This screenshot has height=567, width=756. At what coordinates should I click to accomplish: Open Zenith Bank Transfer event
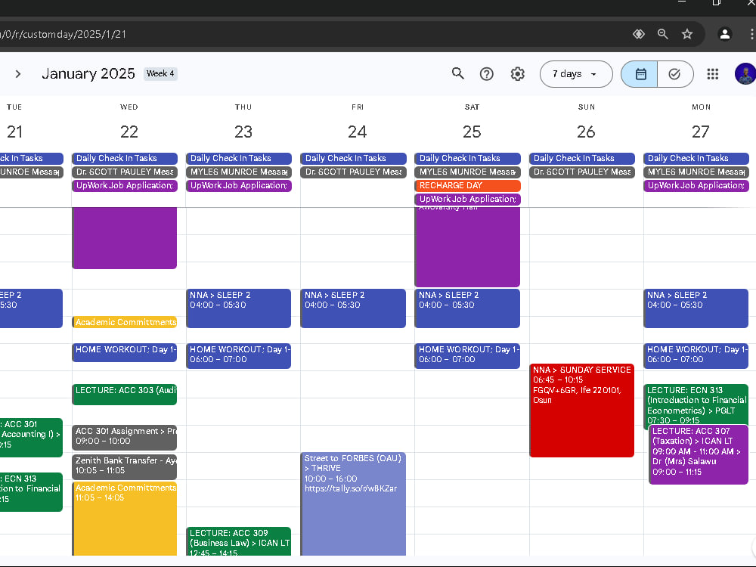[125, 466]
